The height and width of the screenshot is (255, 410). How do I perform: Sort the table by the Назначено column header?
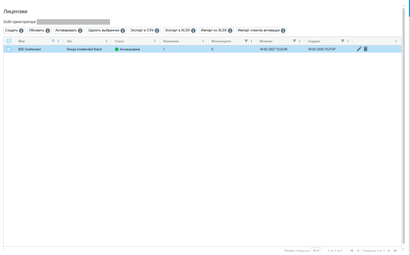(171, 41)
